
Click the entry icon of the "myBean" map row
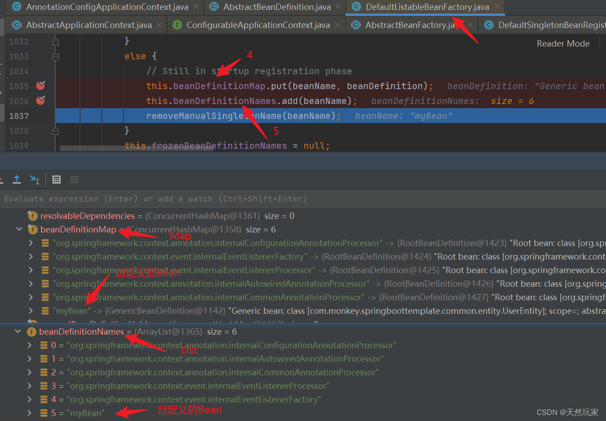coord(45,311)
